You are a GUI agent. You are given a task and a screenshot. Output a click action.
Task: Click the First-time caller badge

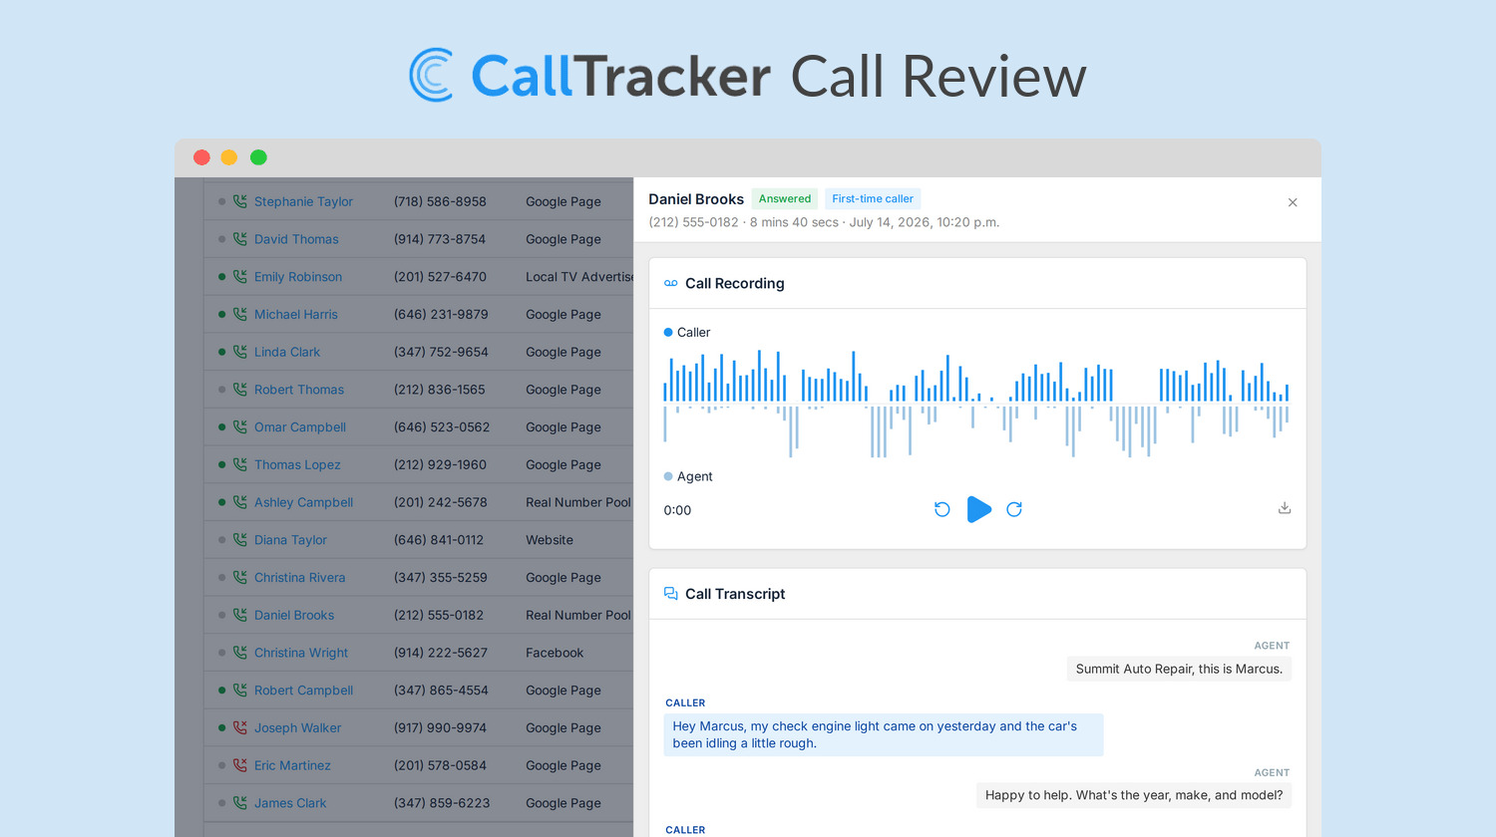(873, 199)
